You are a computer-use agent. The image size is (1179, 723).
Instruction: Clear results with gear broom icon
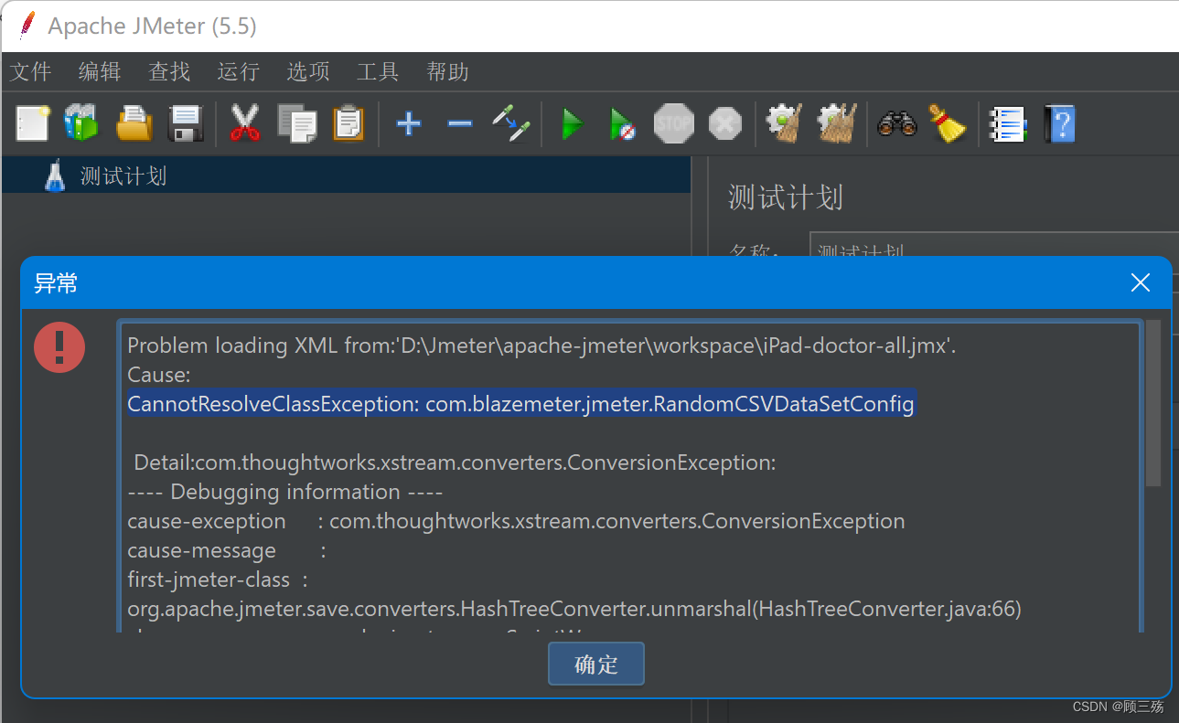tap(785, 122)
